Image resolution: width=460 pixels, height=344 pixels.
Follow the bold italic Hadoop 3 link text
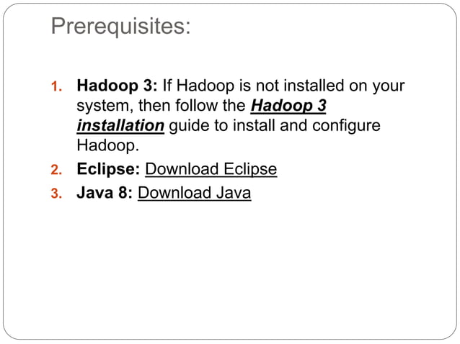pyautogui.click(x=288, y=105)
